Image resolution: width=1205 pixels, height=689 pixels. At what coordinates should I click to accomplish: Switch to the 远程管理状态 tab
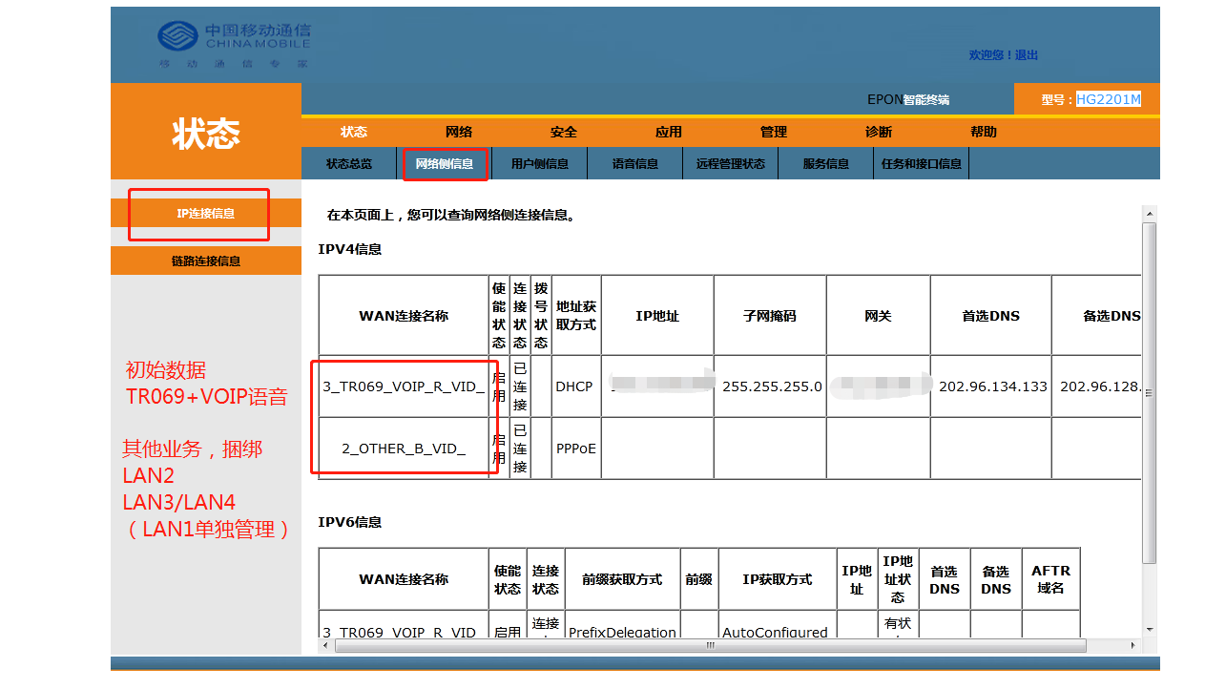pos(731,164)
